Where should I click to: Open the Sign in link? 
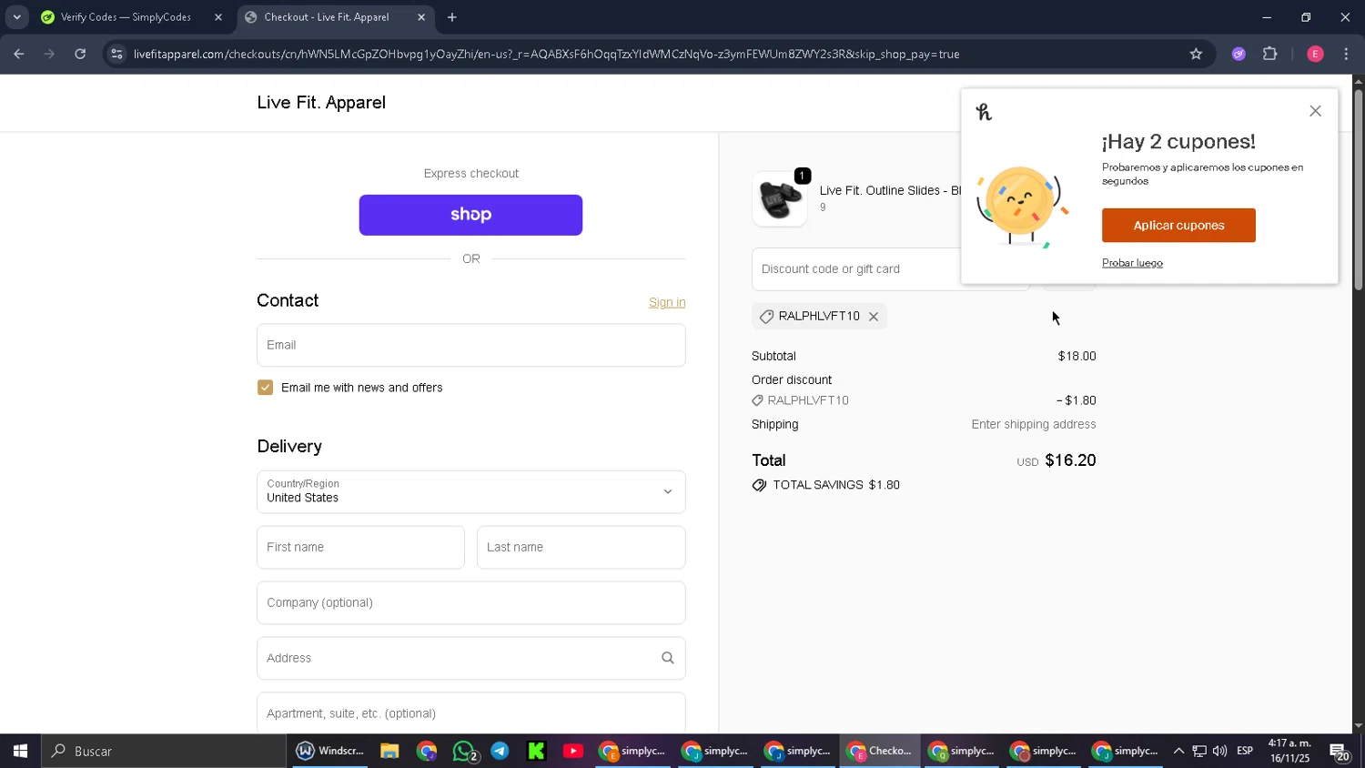[x=667, y=302]
